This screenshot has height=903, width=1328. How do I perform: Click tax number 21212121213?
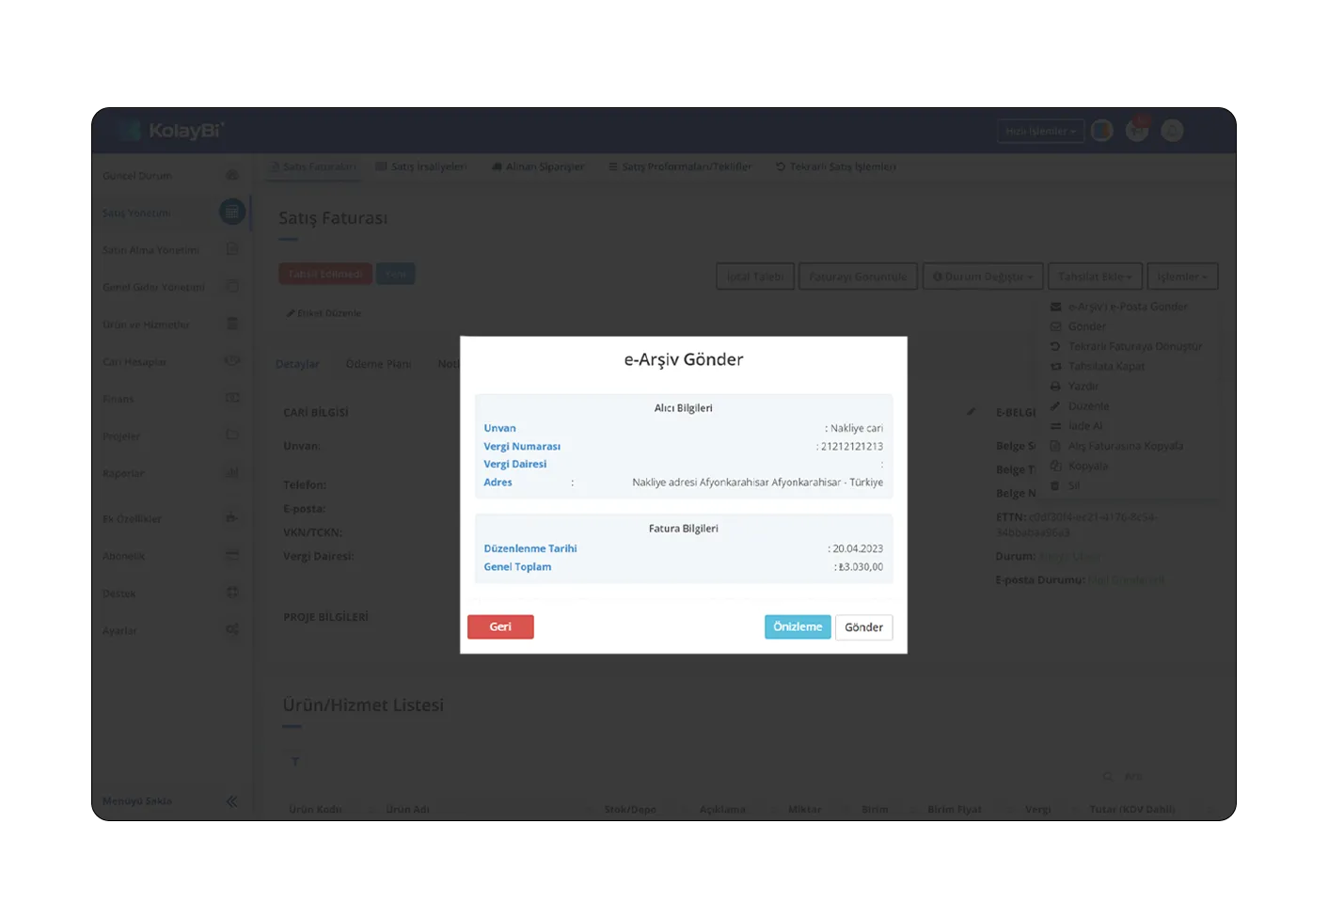point(852,447)
